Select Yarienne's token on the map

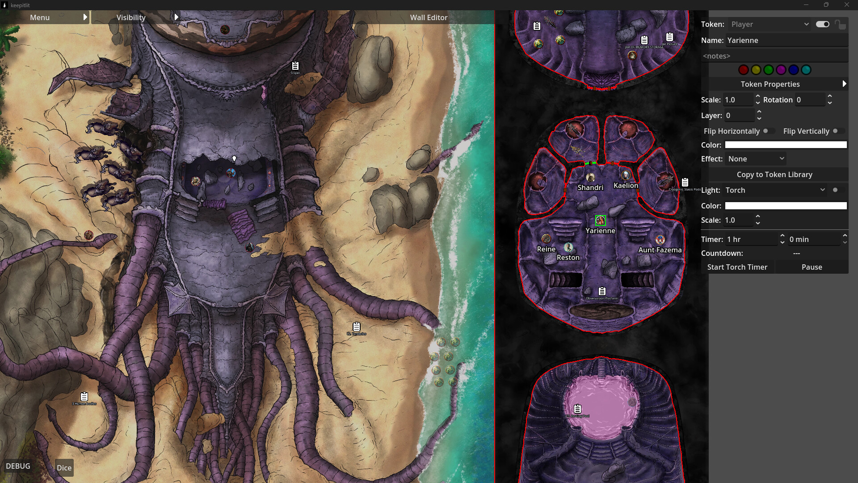pos(600,220)
